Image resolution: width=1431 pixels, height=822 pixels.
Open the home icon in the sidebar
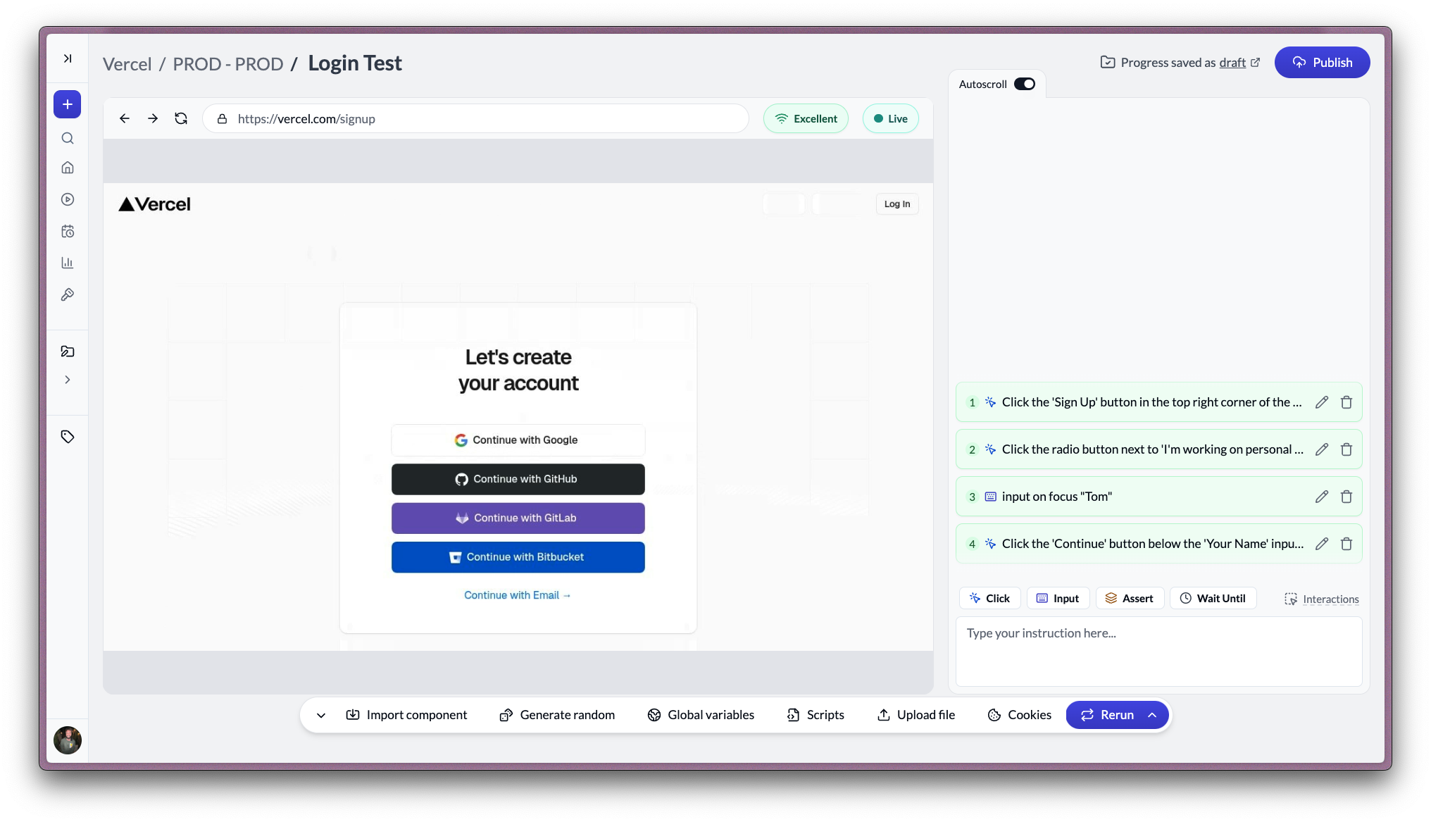(67, 167)
